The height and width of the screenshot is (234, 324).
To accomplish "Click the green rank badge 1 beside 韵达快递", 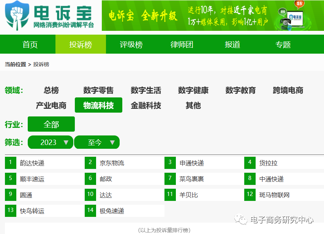I will point(10,162).
